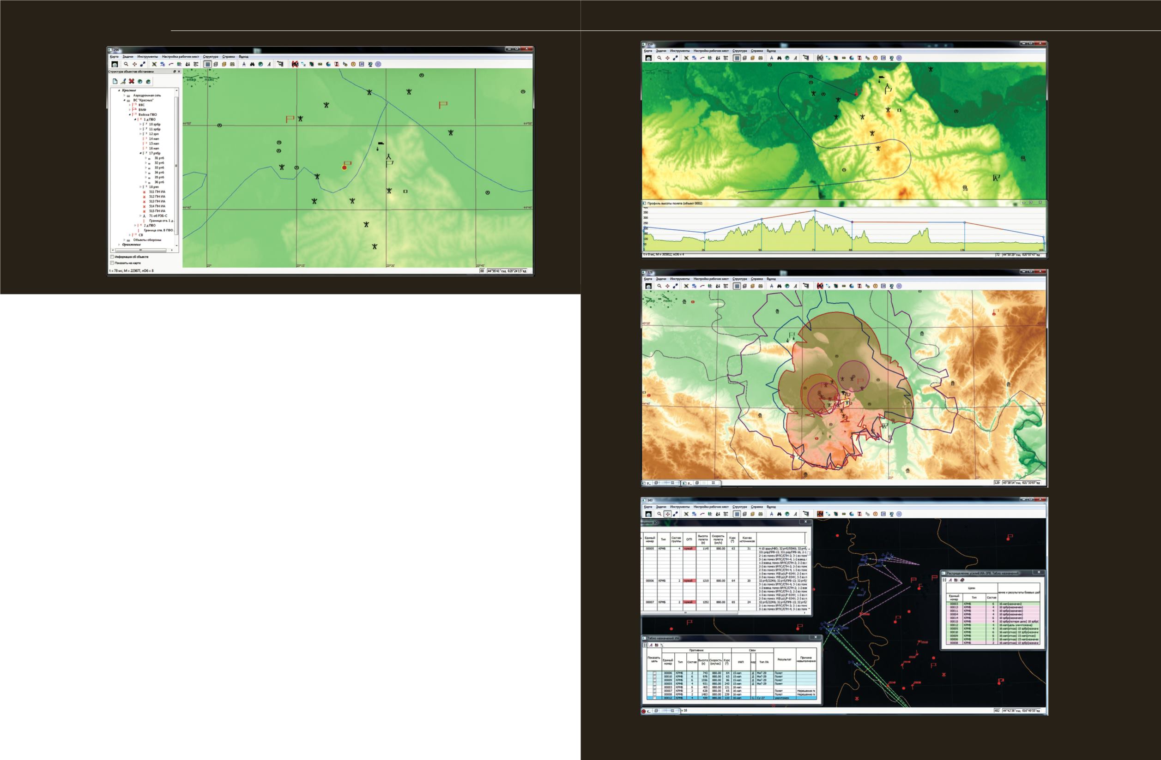Open 'Структура' menu in window 296
1161x760 pixels.
211,57
